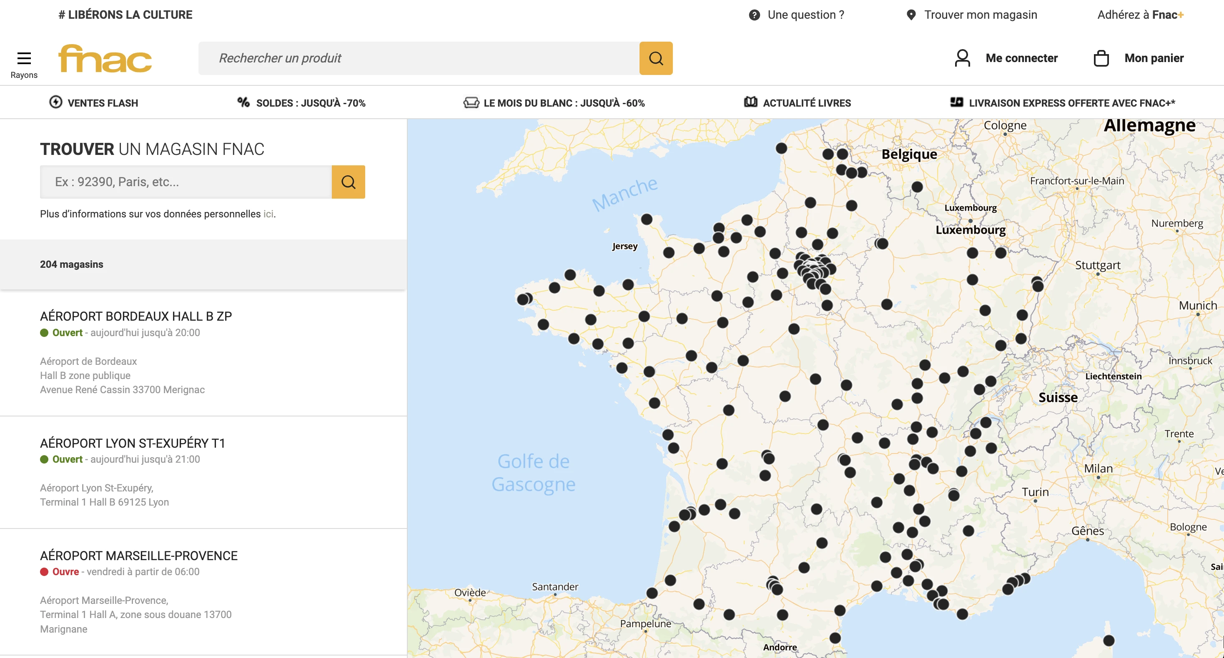Click the Jersey label on map

click(x=625, y=246)
